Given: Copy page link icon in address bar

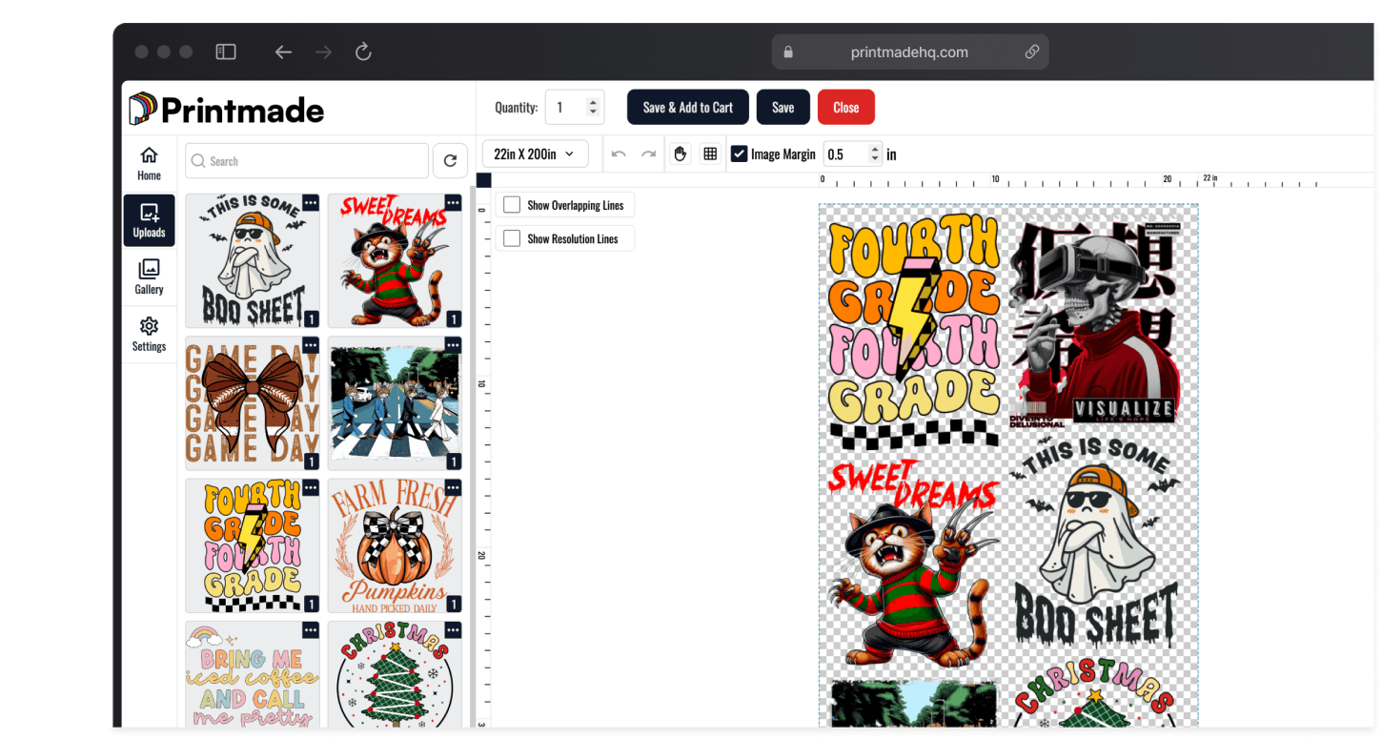Looking at the screenshot, I should point(1031,52).
